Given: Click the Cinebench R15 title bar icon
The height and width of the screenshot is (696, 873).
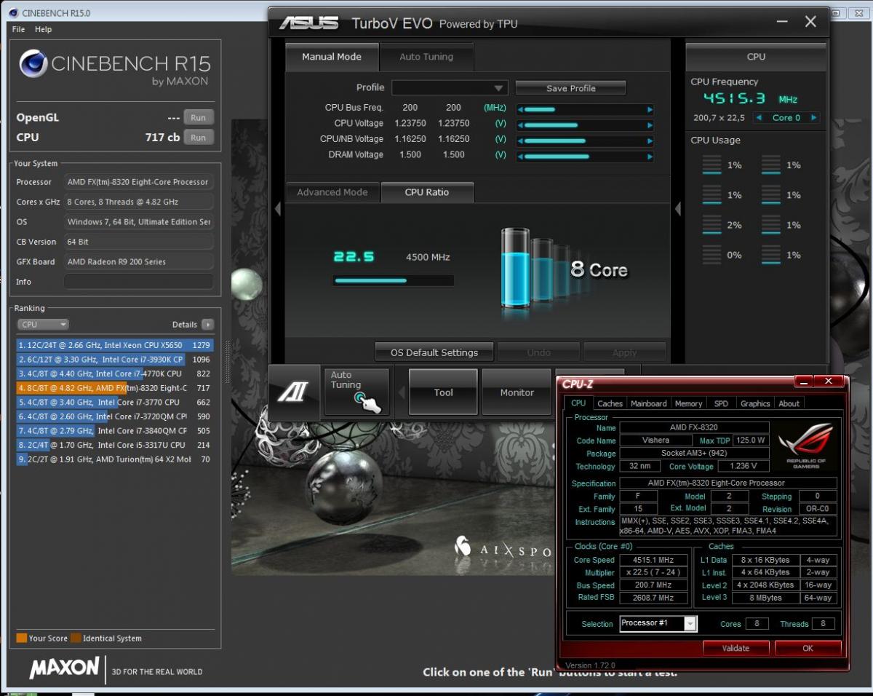Looking at the screenshot, I should pos(15,13).
